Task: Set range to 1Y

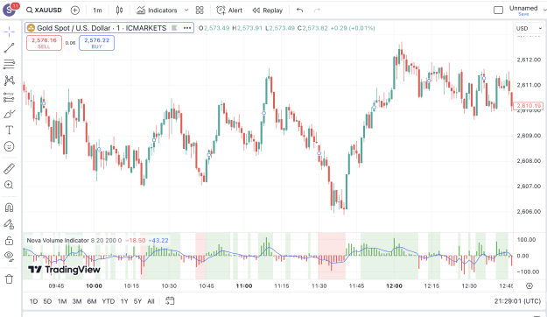Action: coord(124,301)
